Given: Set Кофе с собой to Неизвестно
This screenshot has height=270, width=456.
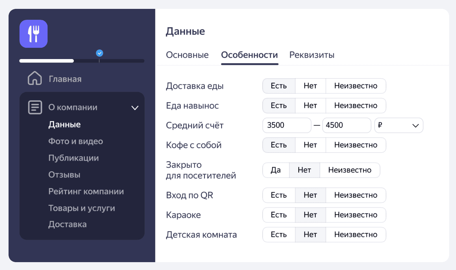Looking at the screenshot, I should click(x=356, y=145).
